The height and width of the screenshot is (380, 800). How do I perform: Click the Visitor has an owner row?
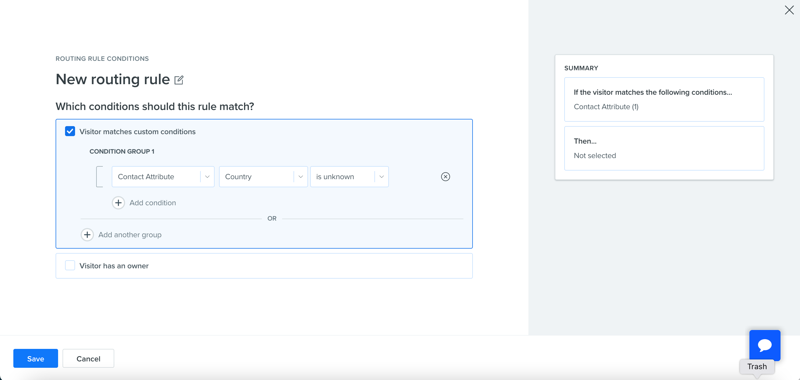(264, 266)
